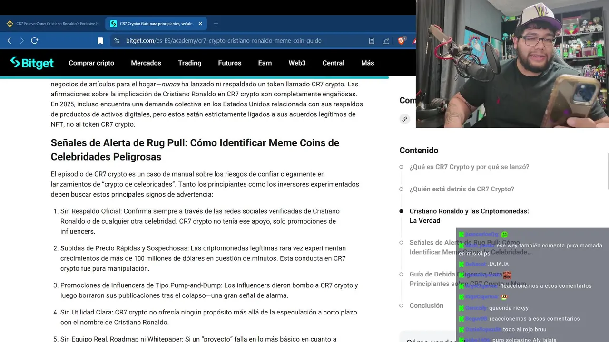Focus the bitget.com address bar
Image resolution: width=609 pixels, height=342 pixels.
tap(224, 41)
